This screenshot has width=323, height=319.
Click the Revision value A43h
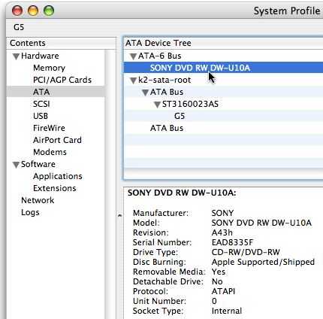click(222, 232)
